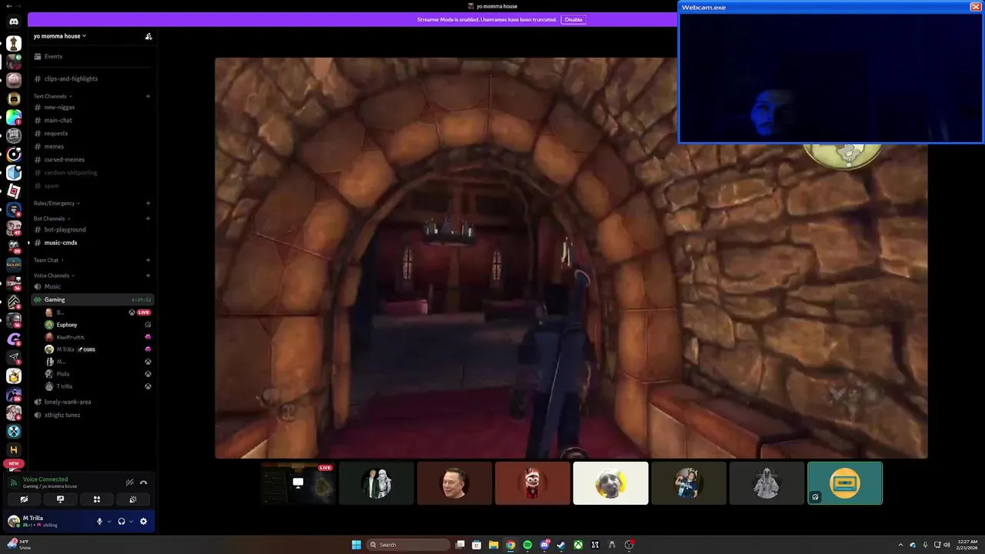Click Share Your Screen button
The image size is (985, 554).
pyautogui.click(x=60, y=499)
